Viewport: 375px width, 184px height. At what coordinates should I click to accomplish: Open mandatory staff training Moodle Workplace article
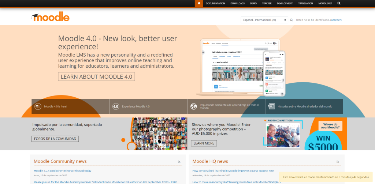tap(237, 182)
